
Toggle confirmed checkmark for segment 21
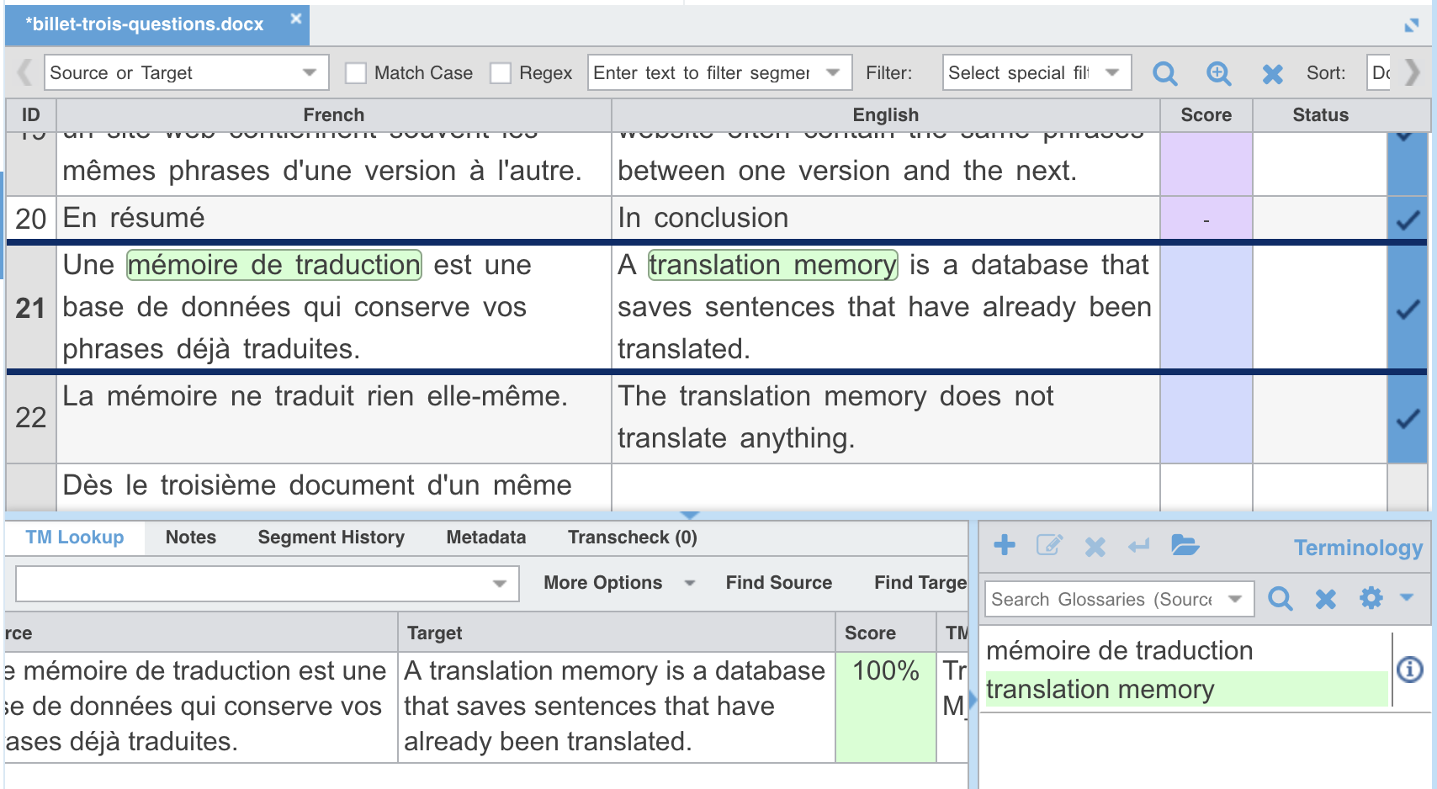[x=1408, y=310]
